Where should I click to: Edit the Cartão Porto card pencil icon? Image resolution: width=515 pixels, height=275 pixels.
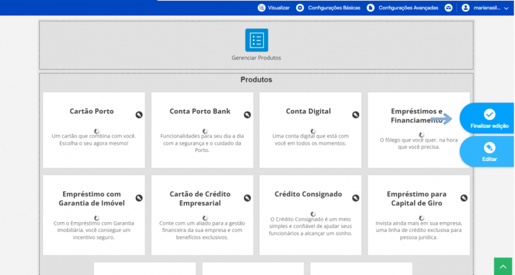(x=139, y=115)
